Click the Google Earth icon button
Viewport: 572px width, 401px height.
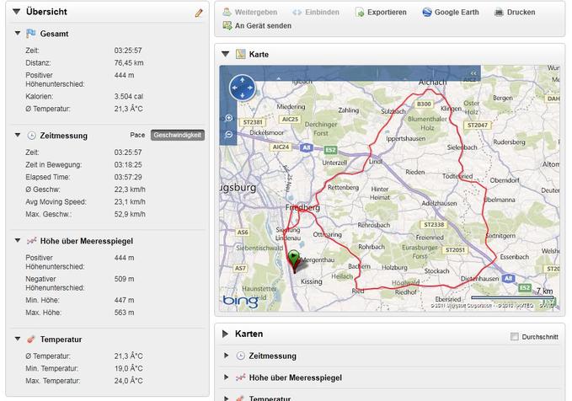pyautogui.click(x=428, y=13)
